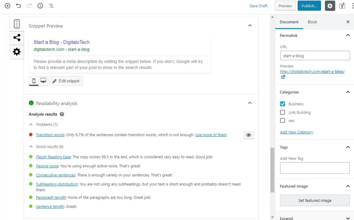Undo the last change
Viewport: 354px width, 220px height.
(19, 6)
